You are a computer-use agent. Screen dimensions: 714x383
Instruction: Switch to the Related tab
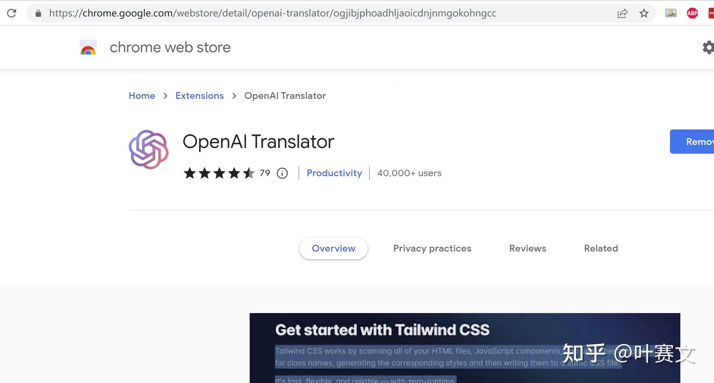[601, 248]
